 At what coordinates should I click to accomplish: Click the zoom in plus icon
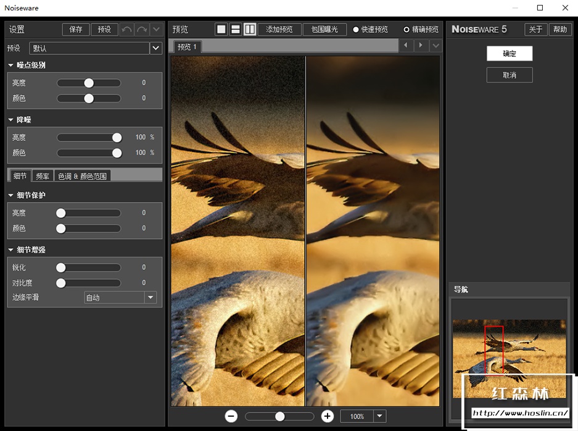328,416
